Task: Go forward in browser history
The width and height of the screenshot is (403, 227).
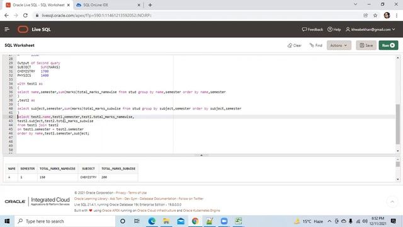Action: [x=16, y=15]
